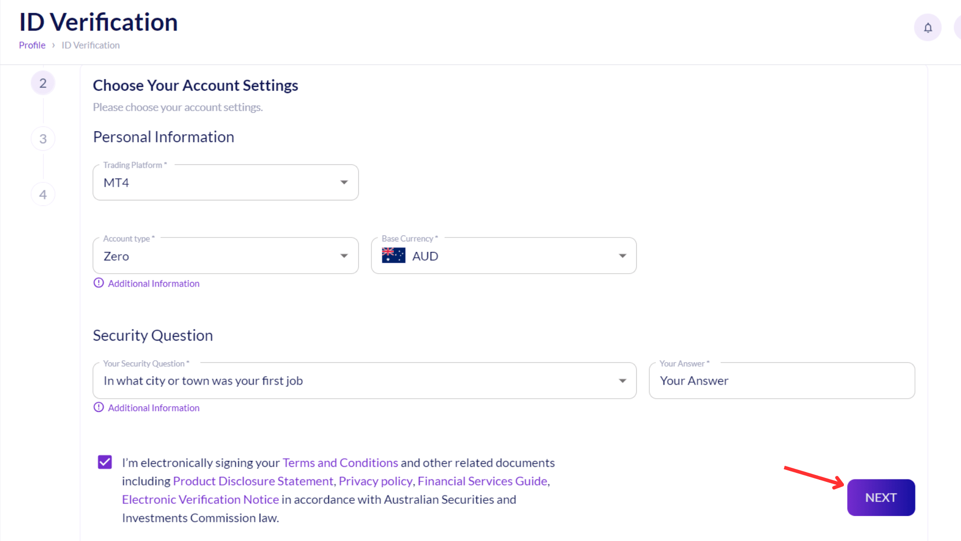Click the ID Verification breadcrumb entry

pyautogui.click(x=90, y=45)
